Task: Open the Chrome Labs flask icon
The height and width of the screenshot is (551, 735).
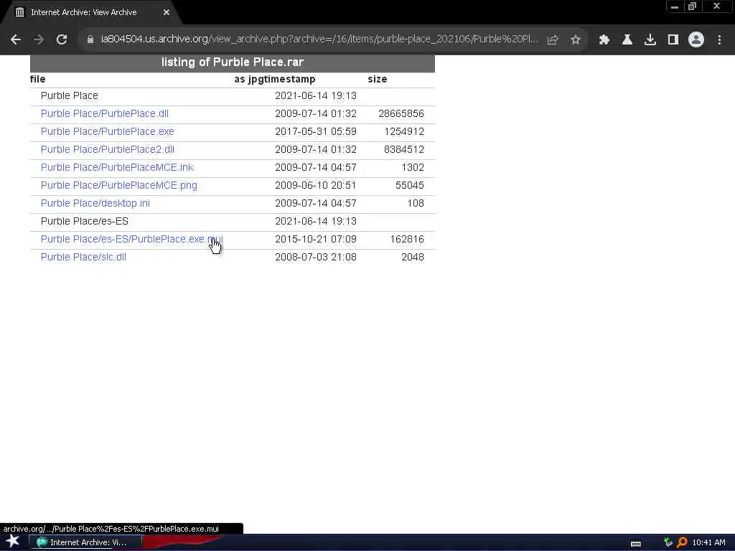Action: [x=627, y=40]
